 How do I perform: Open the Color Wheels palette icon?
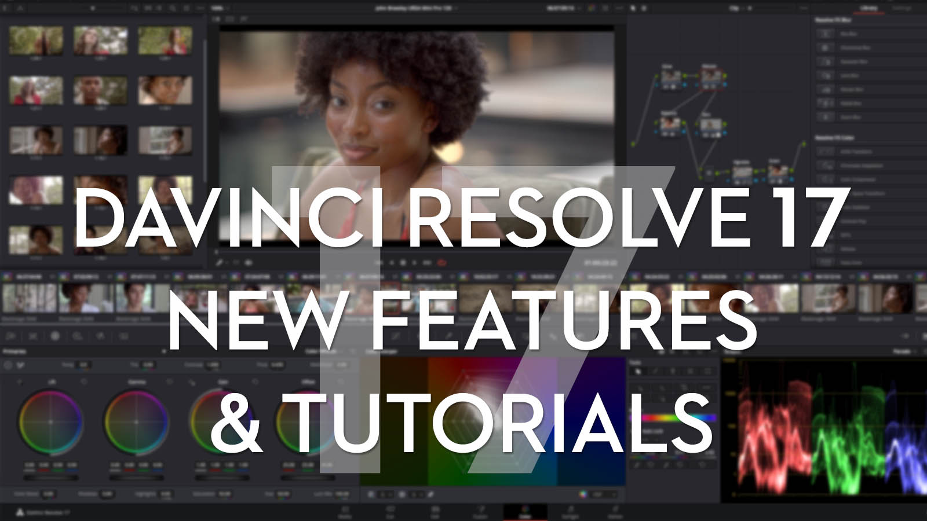55,336
